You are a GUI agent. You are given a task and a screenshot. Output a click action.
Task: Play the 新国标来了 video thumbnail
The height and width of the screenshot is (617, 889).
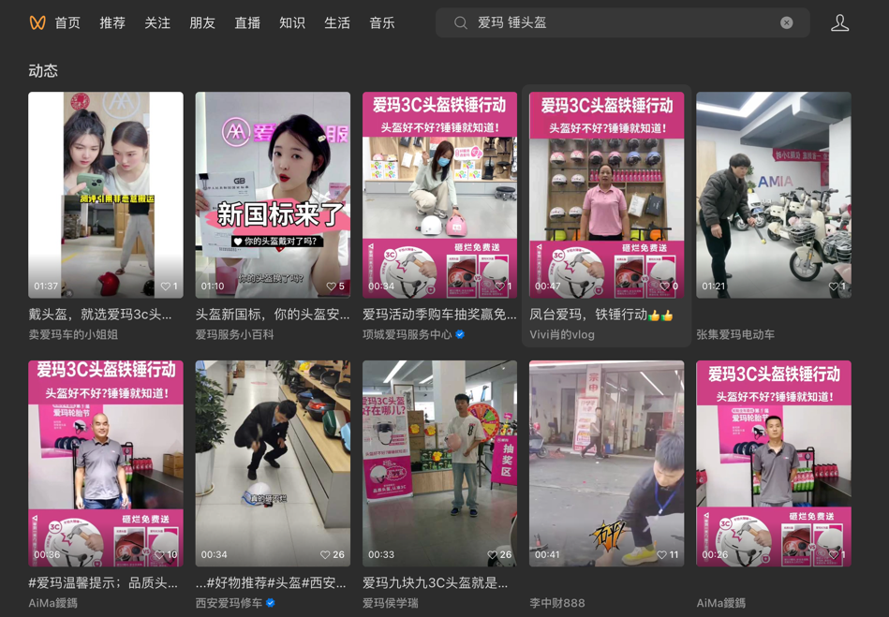click(x=273, y=195)
